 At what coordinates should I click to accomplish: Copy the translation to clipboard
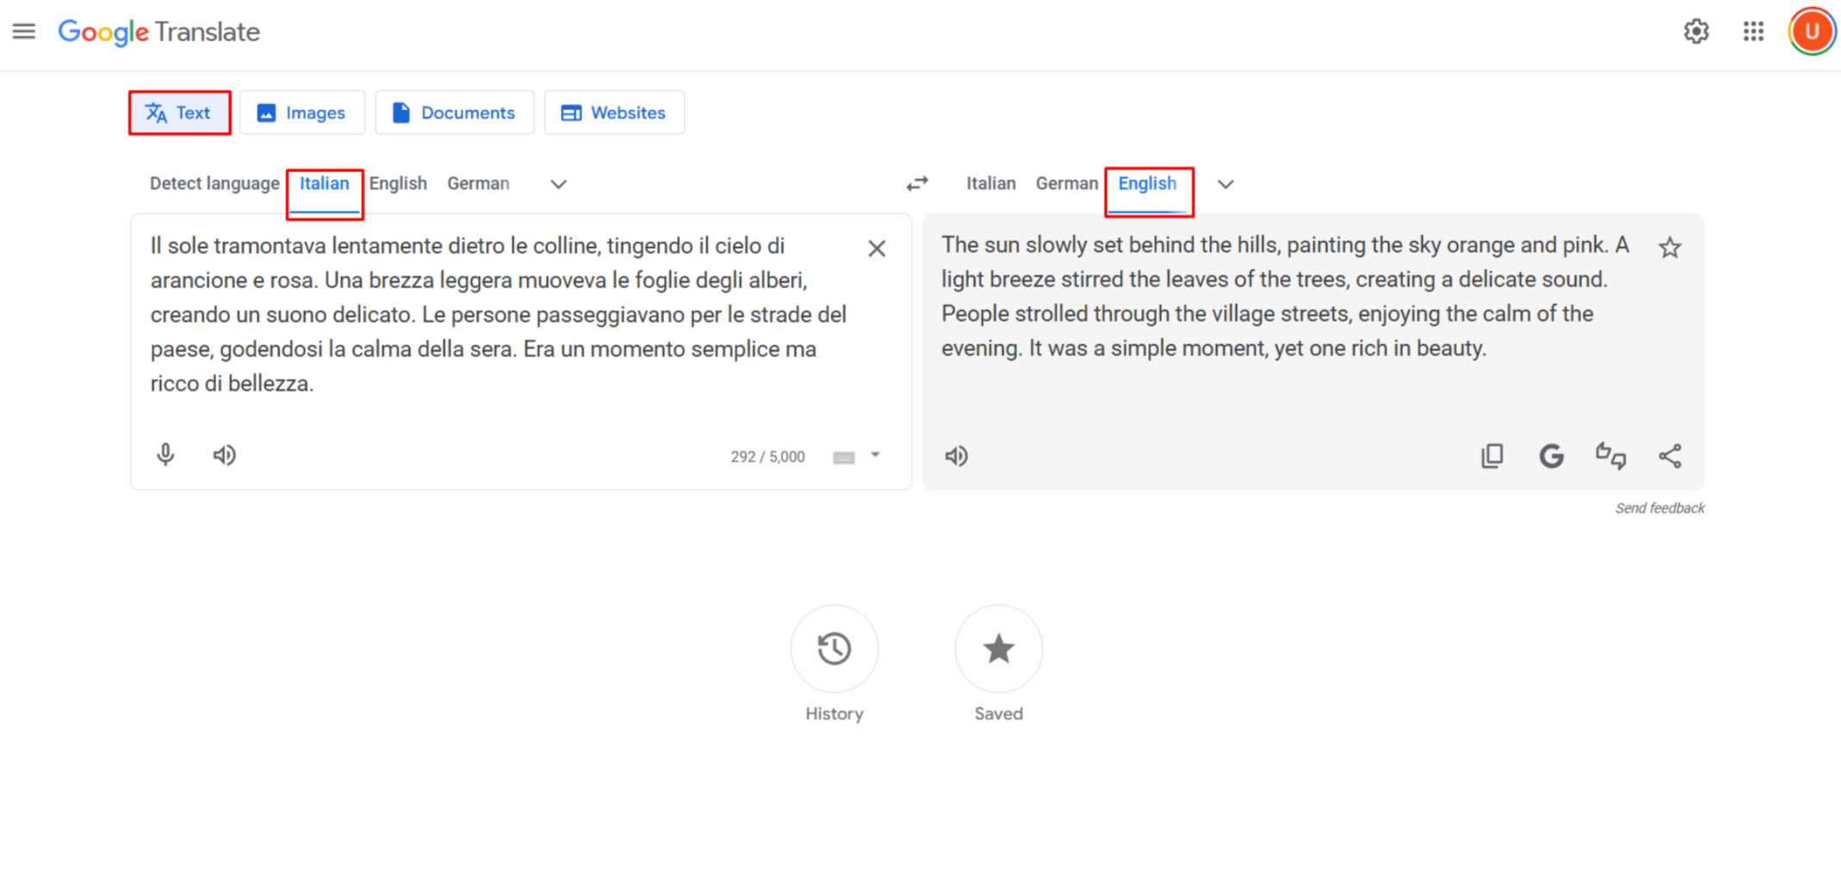1492,456
